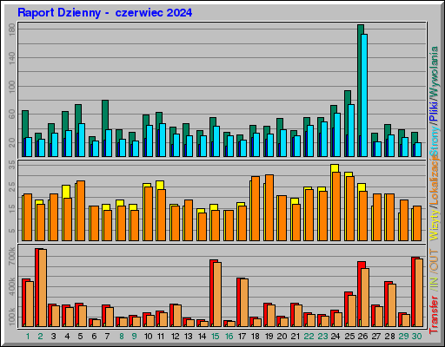Click day label 1 on the x-axis

[28, 337]
